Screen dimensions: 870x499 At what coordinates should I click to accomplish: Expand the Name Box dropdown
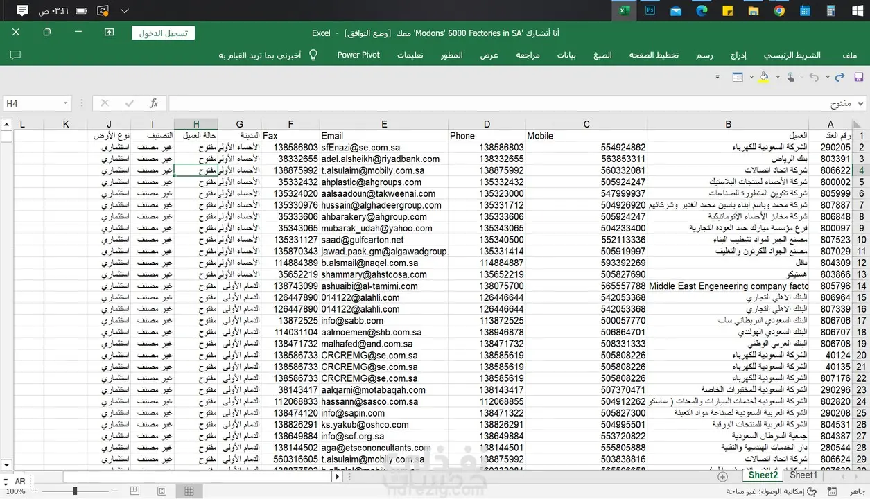click(66, 103)
